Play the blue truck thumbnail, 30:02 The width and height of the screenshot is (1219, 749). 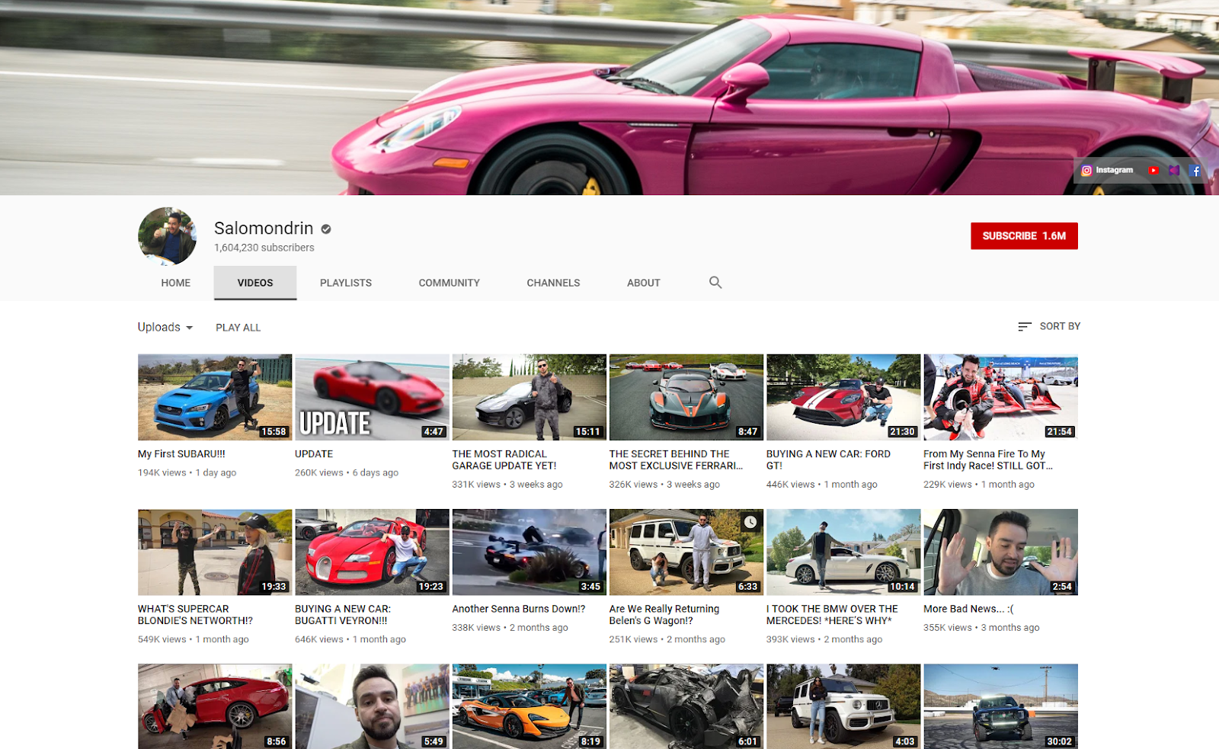[1000, 706]
